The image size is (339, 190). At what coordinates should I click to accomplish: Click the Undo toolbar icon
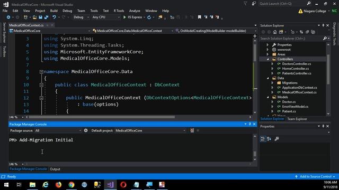[x=54, y=17]
